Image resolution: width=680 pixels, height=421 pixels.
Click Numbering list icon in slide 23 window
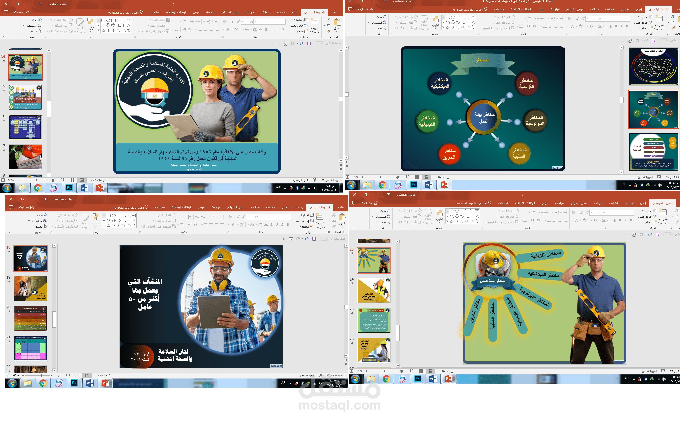(557, 213)
